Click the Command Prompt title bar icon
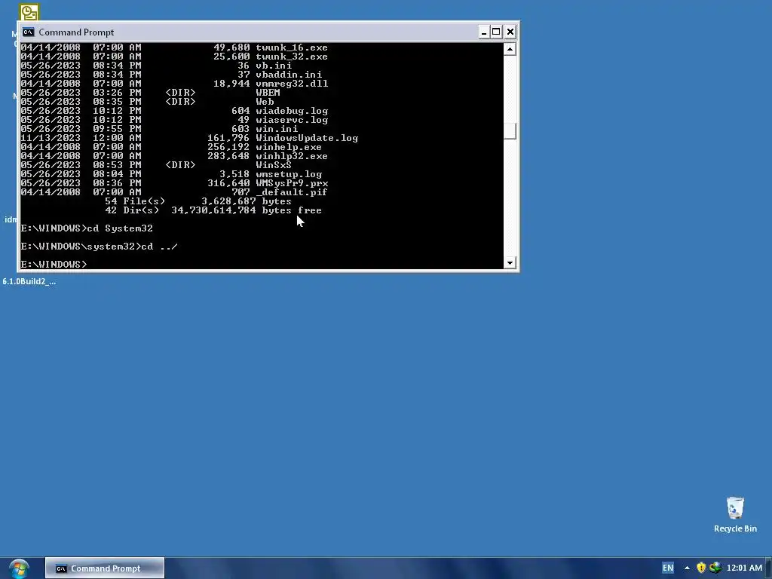 [x=29, y=32]
